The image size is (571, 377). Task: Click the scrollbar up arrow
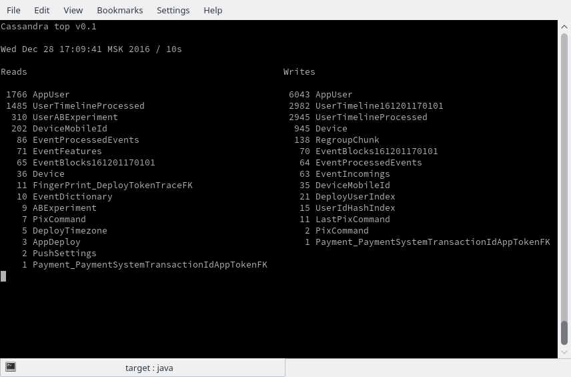pos(564,27)
